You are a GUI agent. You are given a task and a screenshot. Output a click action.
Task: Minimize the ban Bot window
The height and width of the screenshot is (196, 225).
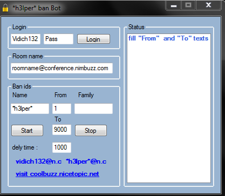pyautogui.click(x=173, y=5)
